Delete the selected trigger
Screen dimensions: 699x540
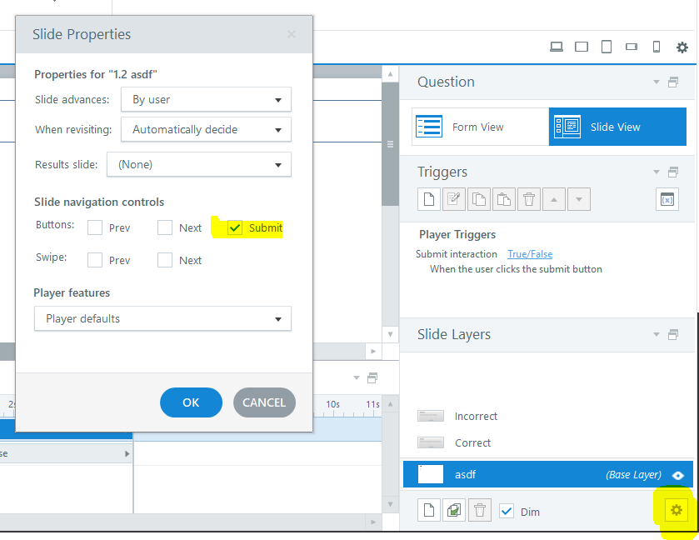point(529,199)
